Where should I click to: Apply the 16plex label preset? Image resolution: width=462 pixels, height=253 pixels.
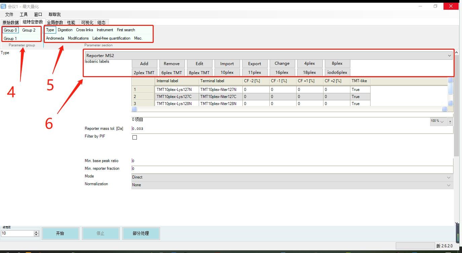click(282, 72)
